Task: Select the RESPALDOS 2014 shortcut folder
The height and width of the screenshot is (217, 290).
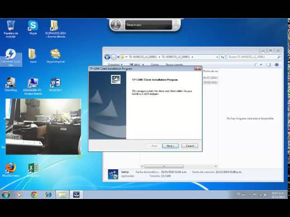Action: 55,29
